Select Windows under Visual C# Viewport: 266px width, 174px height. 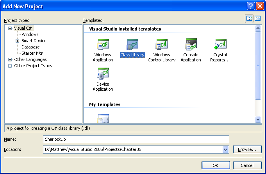click(x=30, y=34)
